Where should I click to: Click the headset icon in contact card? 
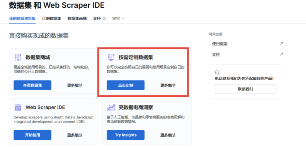[x=217, y=73]
